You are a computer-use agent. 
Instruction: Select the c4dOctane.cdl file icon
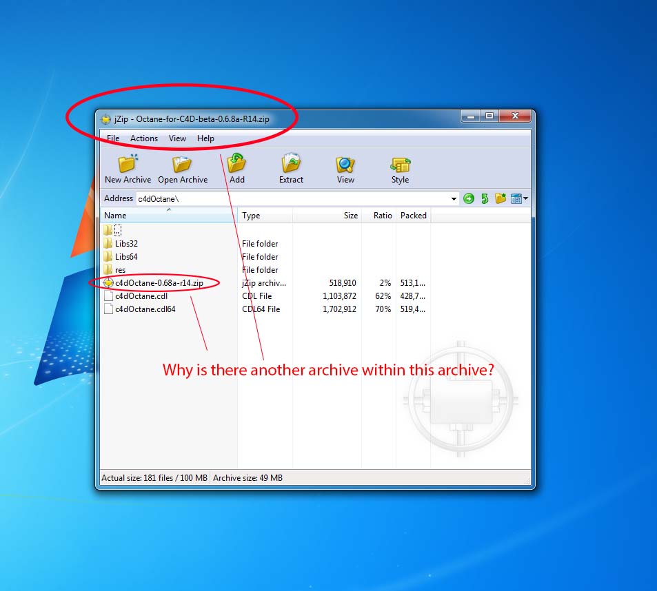pyautogui.click(x=108, y=296)
